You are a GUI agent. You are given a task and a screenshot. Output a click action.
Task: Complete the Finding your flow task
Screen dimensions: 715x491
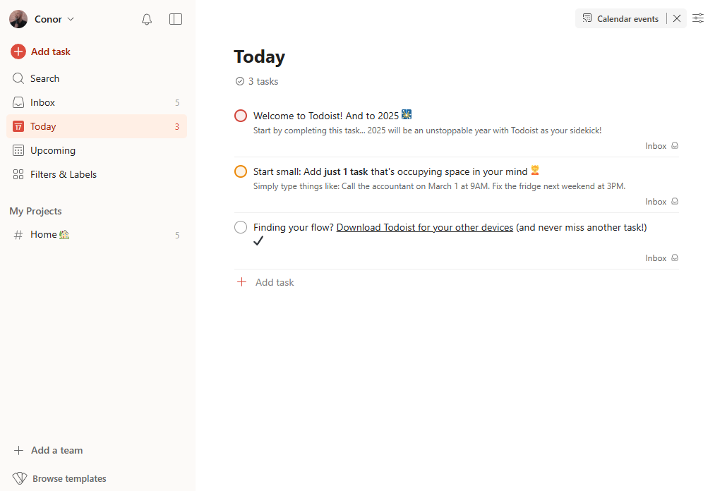[x=241, y=227]
